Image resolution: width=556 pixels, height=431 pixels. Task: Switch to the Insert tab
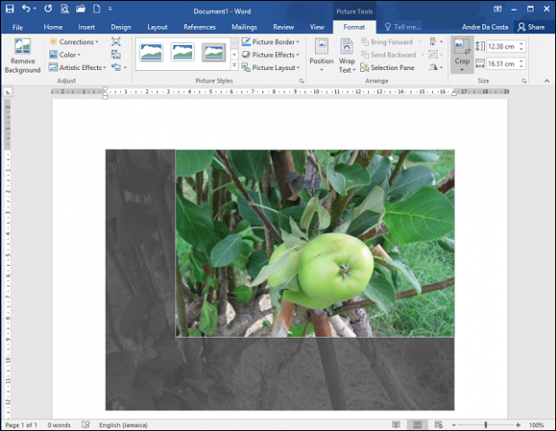86,27
